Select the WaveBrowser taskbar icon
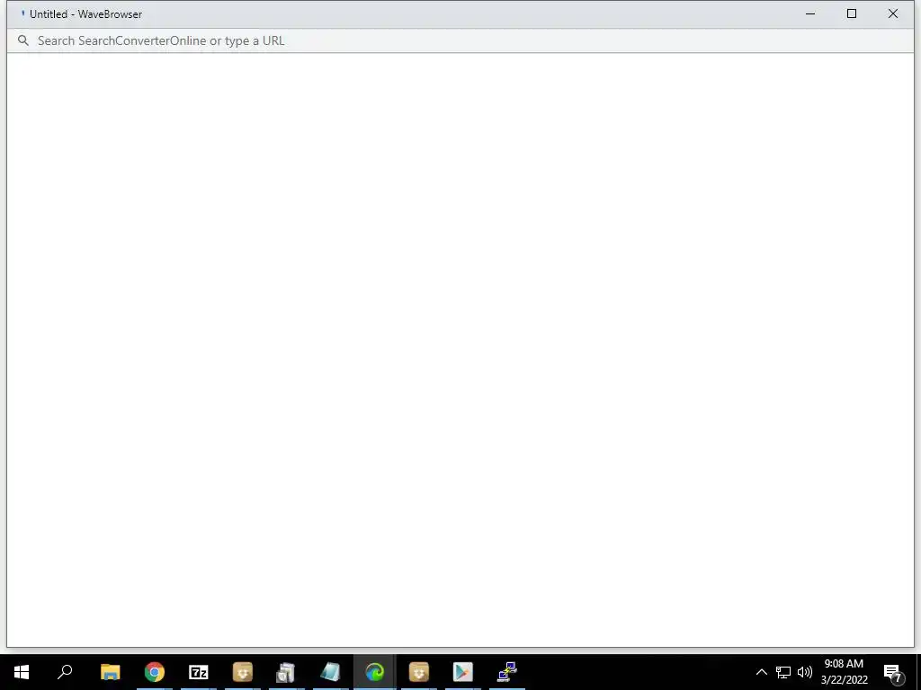This screenshot has width=921, height=690. point(374,672)
